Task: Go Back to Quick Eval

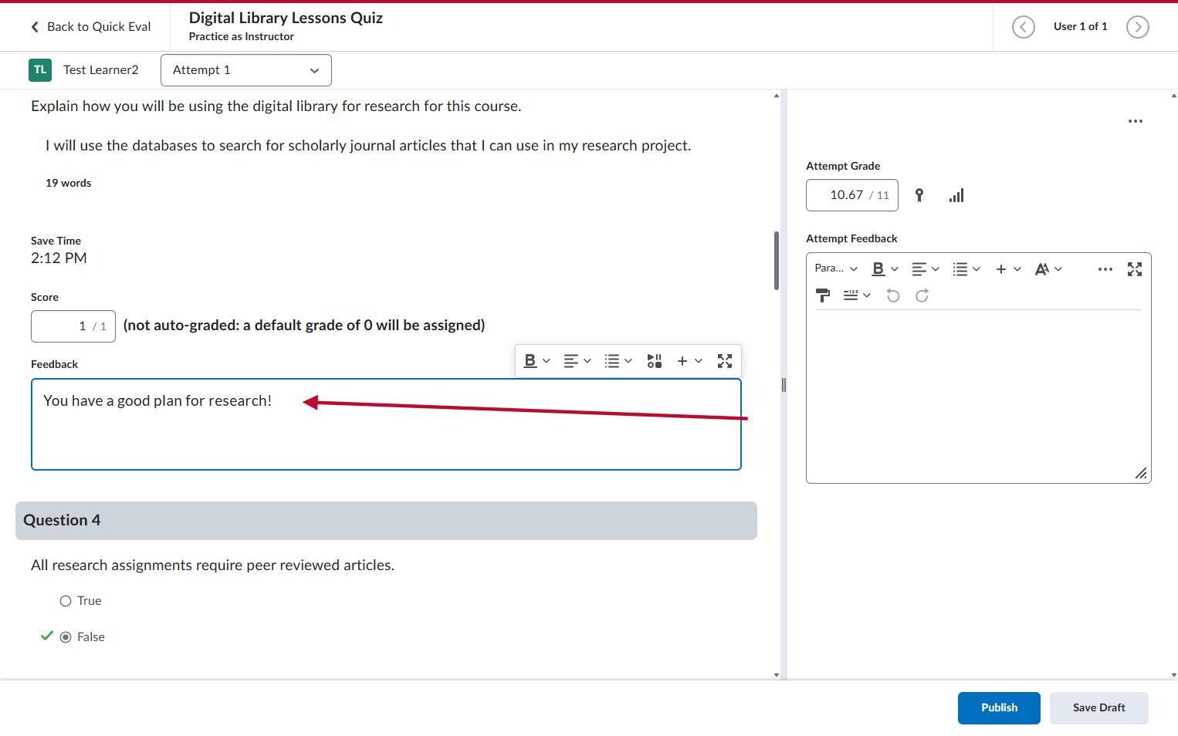Action: [91, 27]
